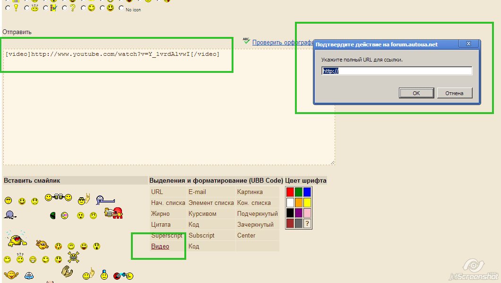The height and width of the screenshot is (283, 501).
Task: Click the Жирно bold formatting option
Action: (x=160, y=213)
